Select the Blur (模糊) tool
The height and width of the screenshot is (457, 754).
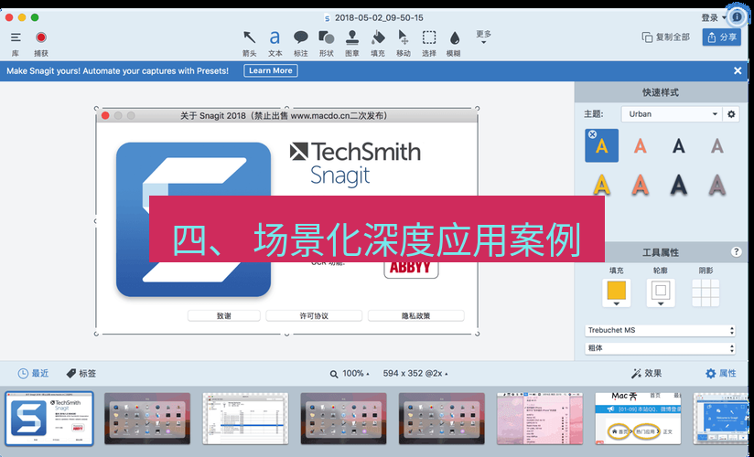tap(454, 44)
